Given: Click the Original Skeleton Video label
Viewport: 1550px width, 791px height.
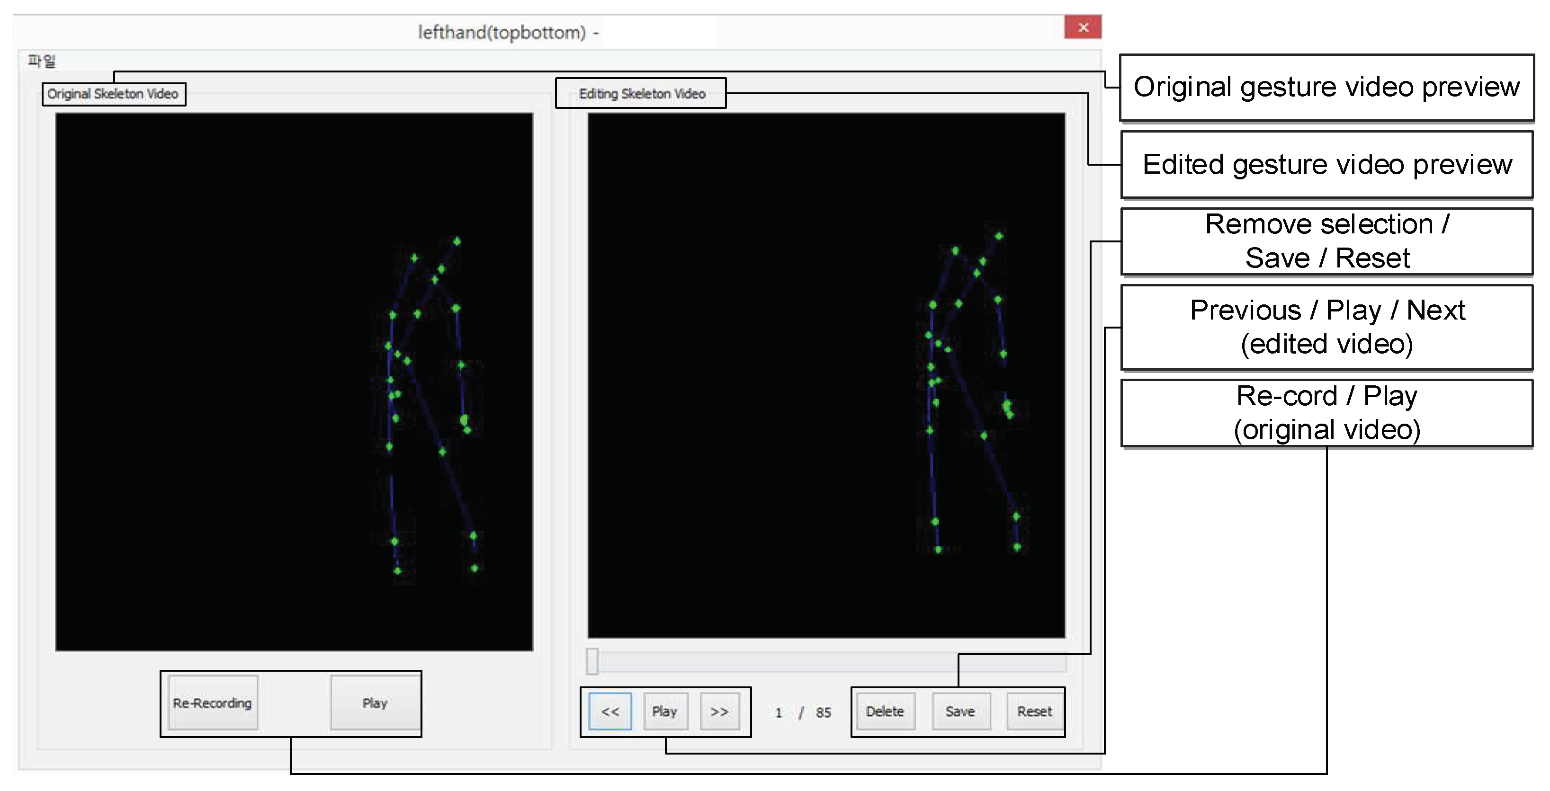Looking at the screenshot, I should tap(113, 94).
